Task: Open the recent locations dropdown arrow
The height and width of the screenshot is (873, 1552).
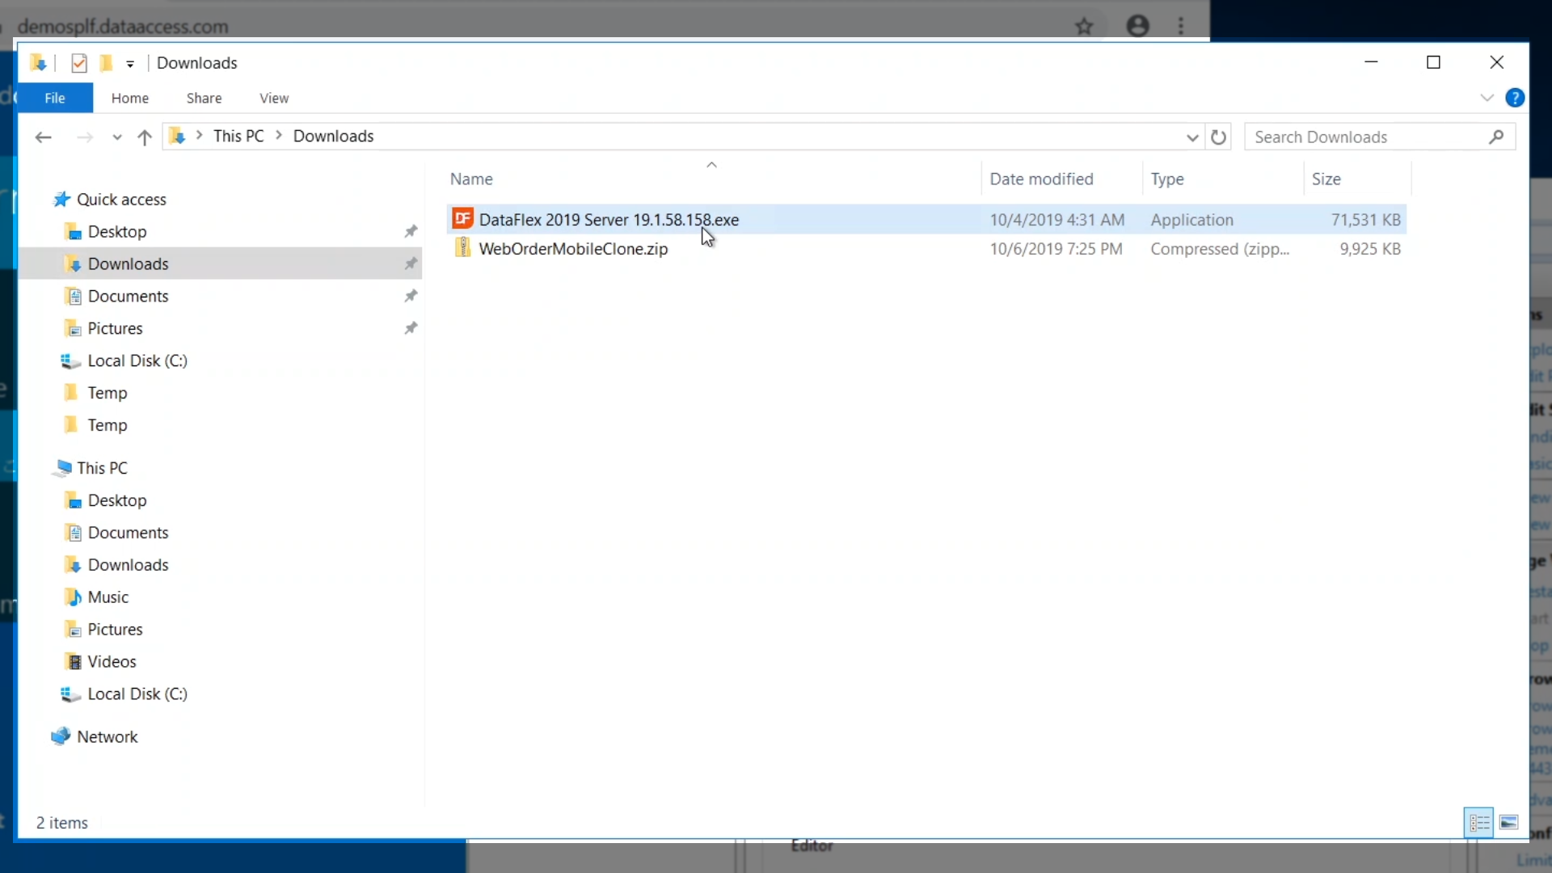Action: 117,137
